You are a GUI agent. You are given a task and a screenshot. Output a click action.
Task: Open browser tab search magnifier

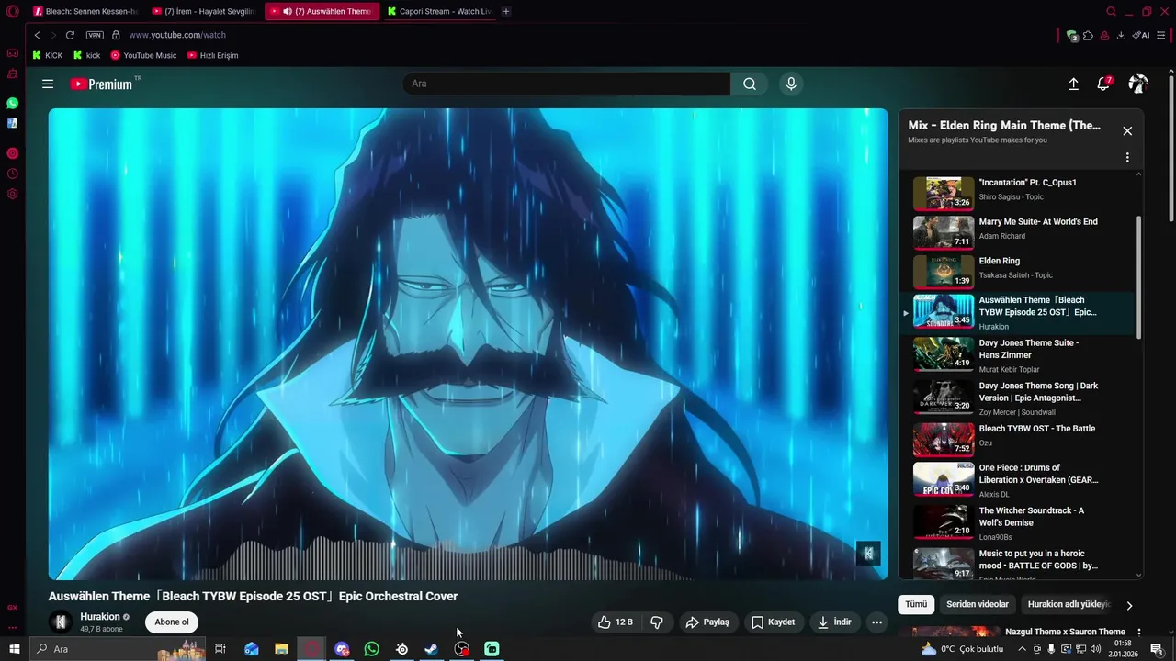pyautogui.click(x=1111, y=12)
